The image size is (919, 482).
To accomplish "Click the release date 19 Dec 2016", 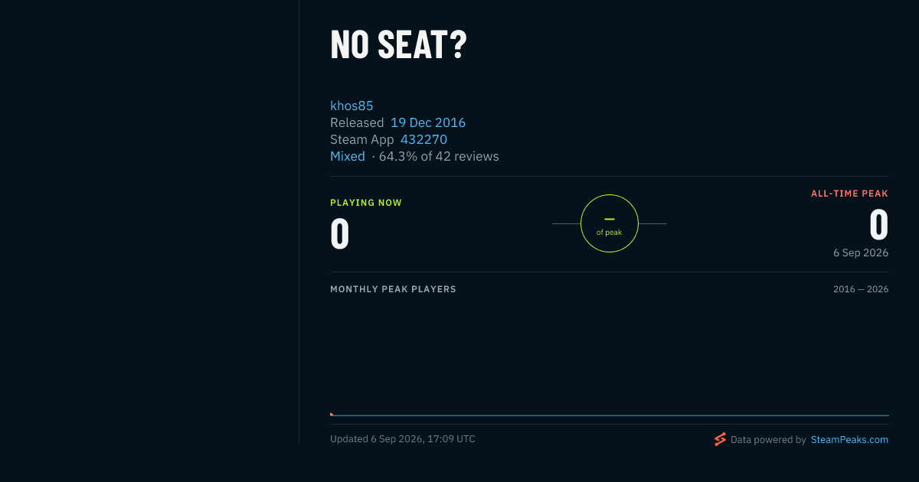I will click(x=428, y=122).
